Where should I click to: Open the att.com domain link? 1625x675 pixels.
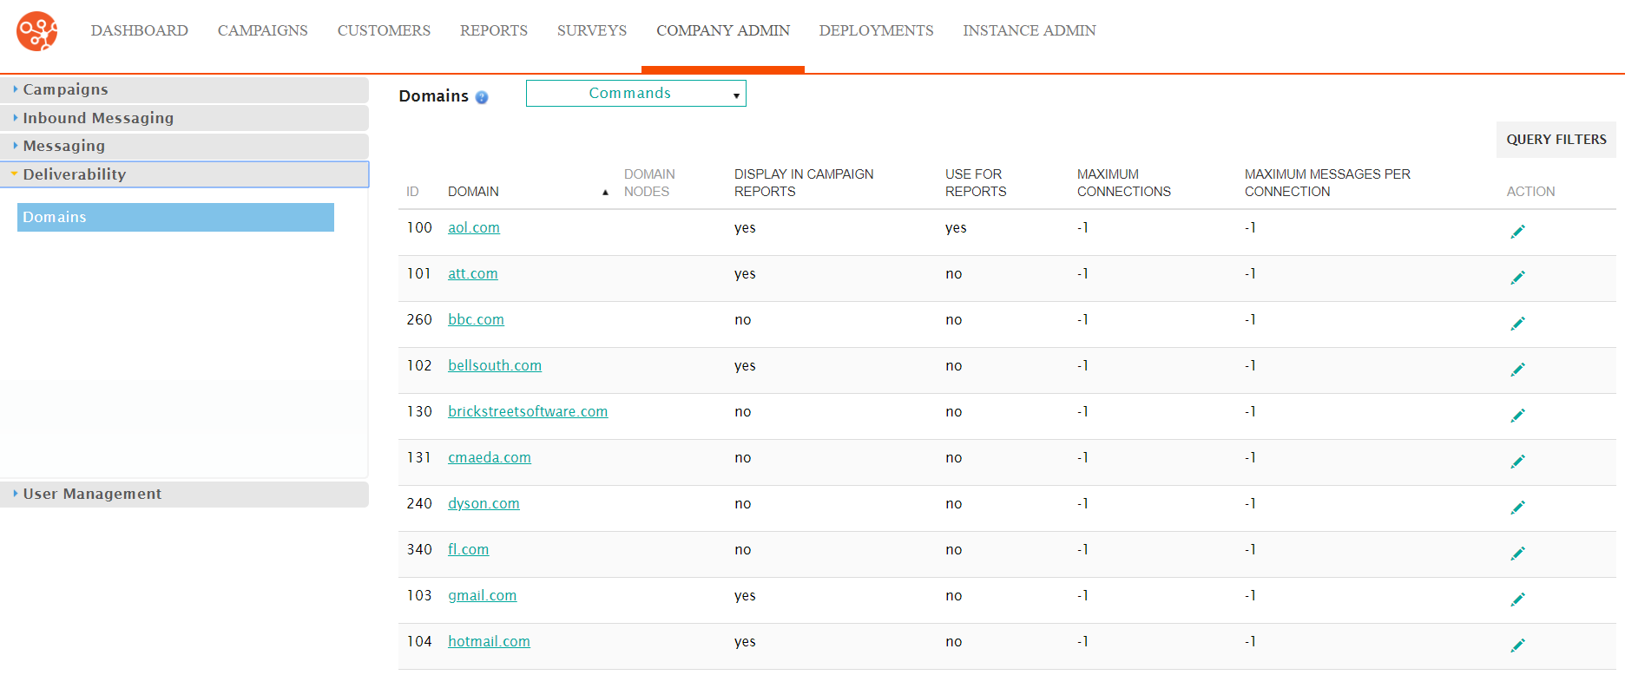pos(472,273)
